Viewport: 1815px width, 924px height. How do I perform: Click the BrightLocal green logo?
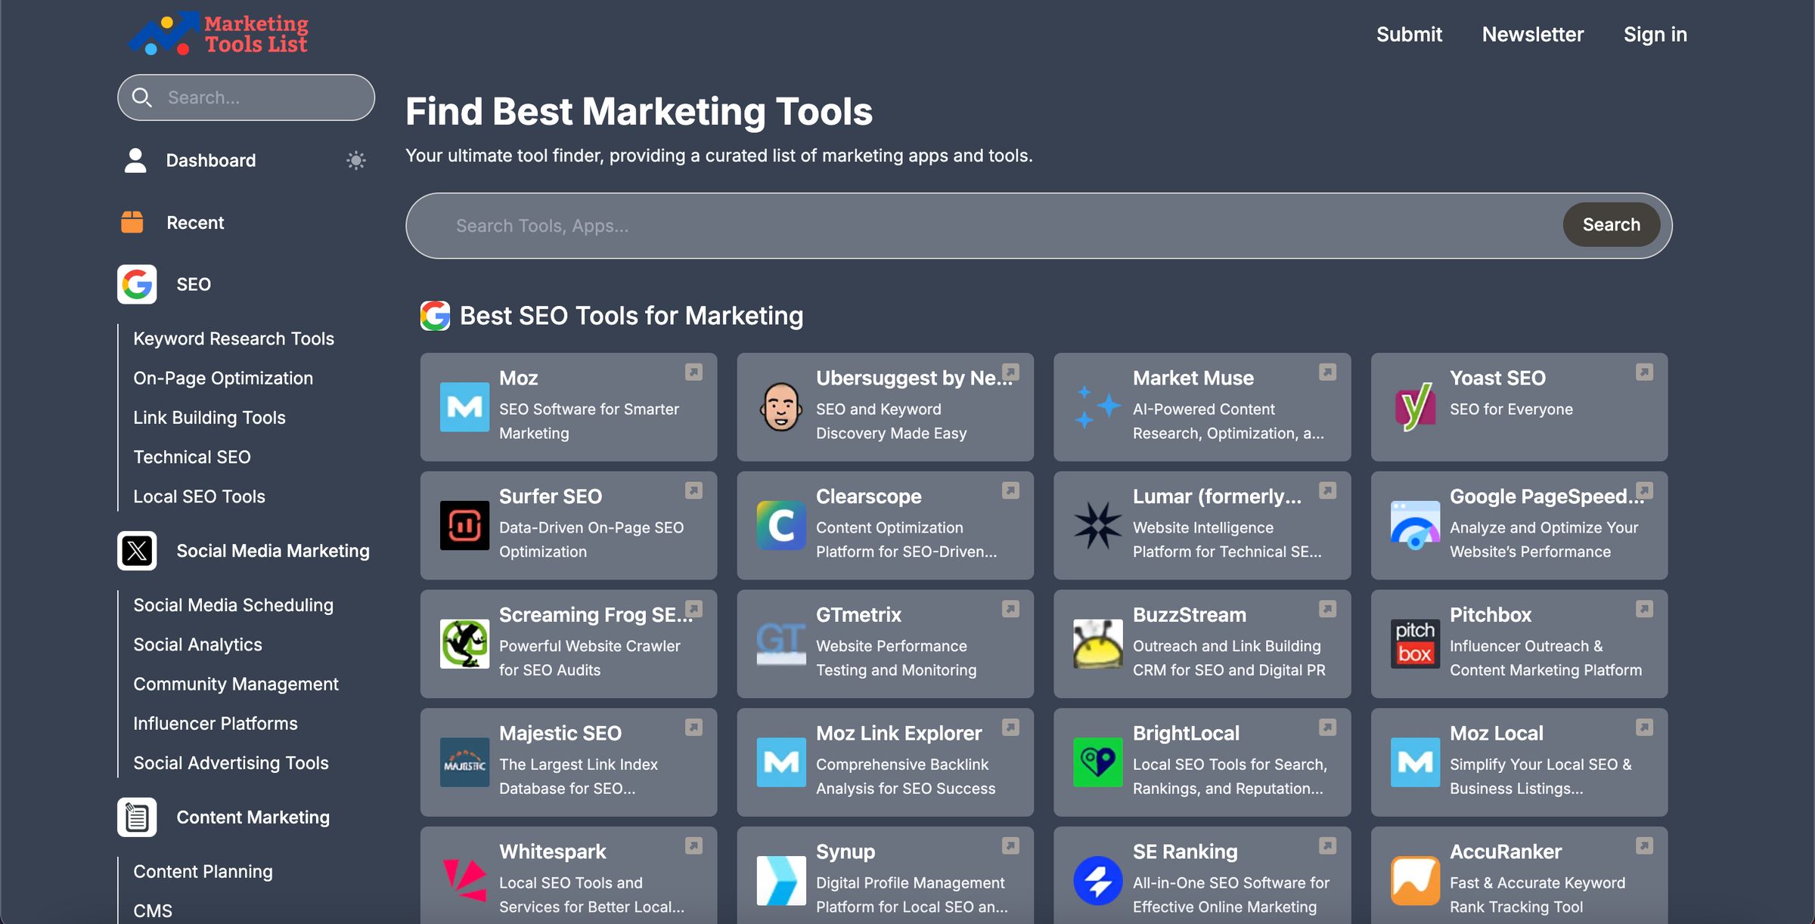[1098, 763]
